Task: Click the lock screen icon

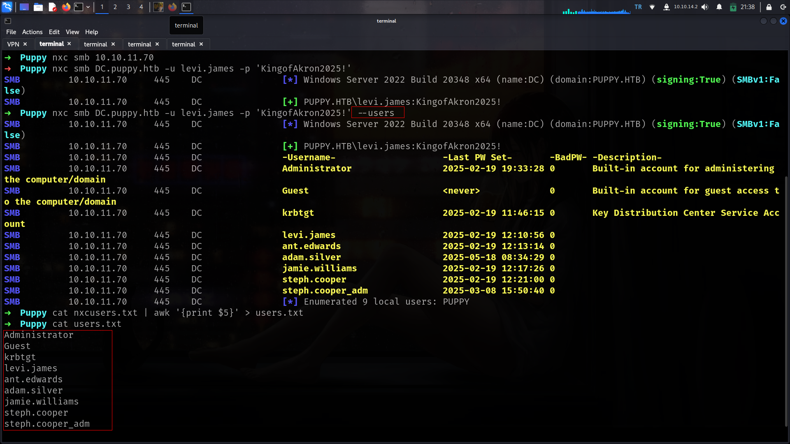Action: [769, 7]
